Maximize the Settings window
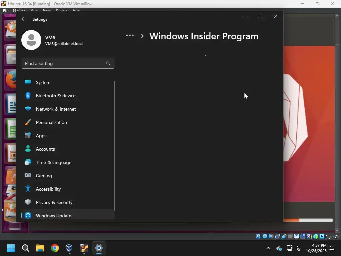This screenshot has width=341, height=256. (x=260, y=16)
